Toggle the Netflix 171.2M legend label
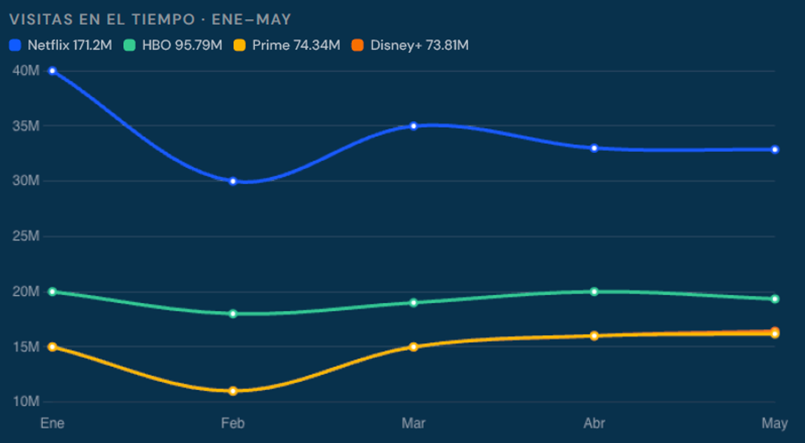805x443 pixels. (70, 45)
